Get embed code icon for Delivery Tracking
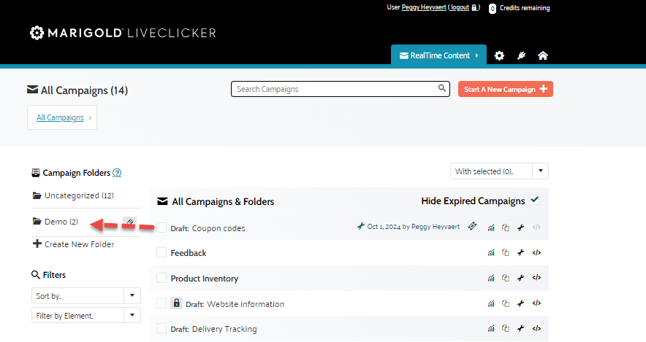The image size is (646, 342). click(x=536, y=328)
